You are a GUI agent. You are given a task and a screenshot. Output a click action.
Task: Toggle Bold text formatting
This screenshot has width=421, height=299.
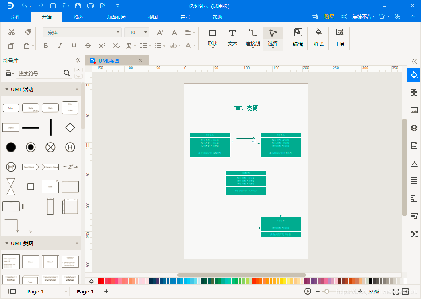point(45,46)
